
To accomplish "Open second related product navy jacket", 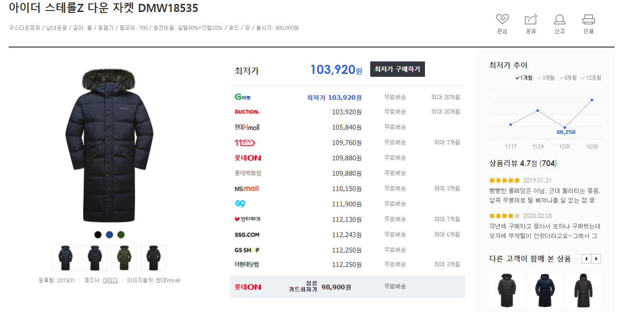I will 545,290.
